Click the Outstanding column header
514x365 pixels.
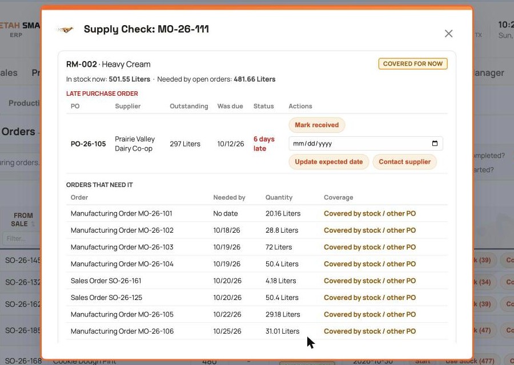tap(189, 106)
